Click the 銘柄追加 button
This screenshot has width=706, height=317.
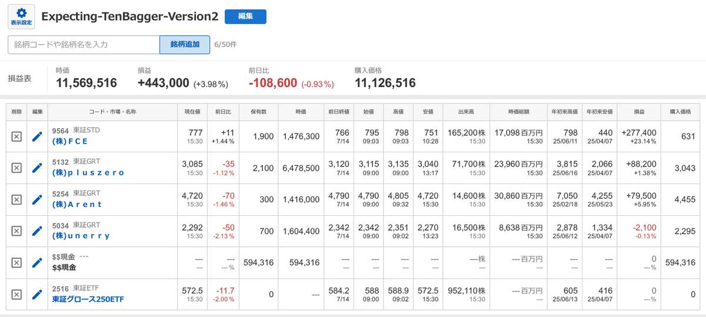(185, 45)
